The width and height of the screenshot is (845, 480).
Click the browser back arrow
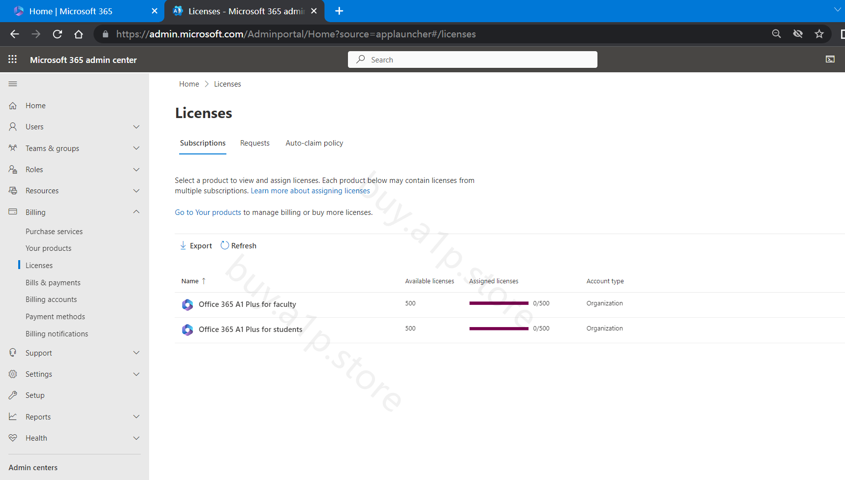click(15, 34)
